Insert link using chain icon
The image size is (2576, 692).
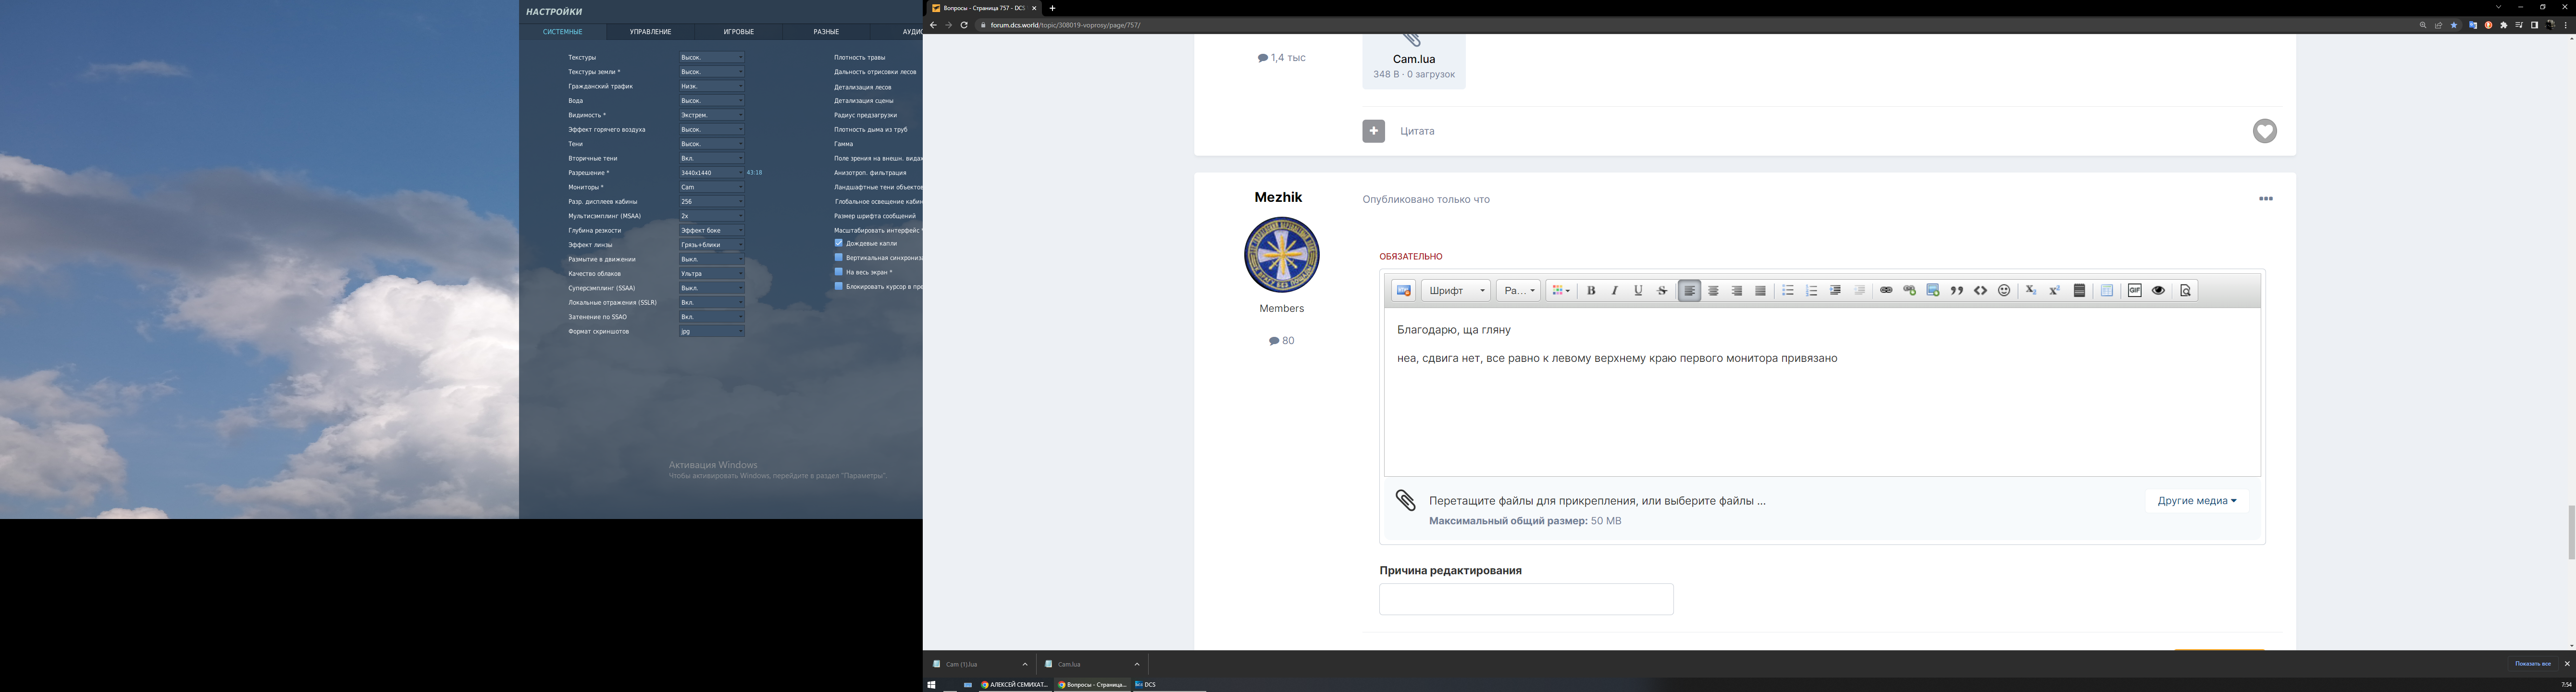(1886, 291)
